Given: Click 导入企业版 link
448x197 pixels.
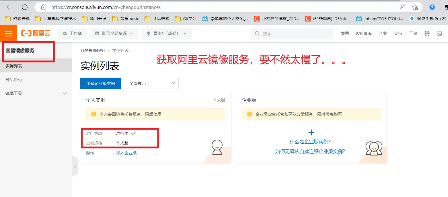Looking at the screenshot, I should coord(126,153).
